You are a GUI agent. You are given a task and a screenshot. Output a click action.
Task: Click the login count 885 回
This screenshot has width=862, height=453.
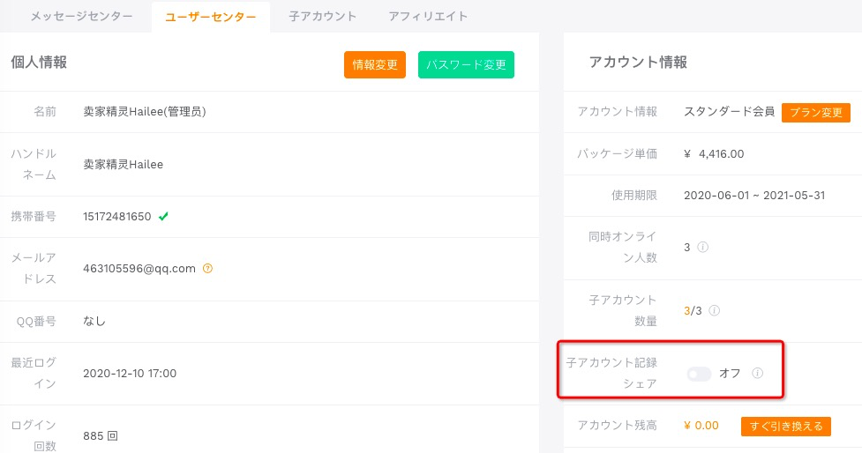101,436
